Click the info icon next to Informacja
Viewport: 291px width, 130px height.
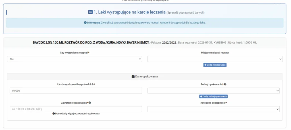pyautogui.click(x=85, y=23)
